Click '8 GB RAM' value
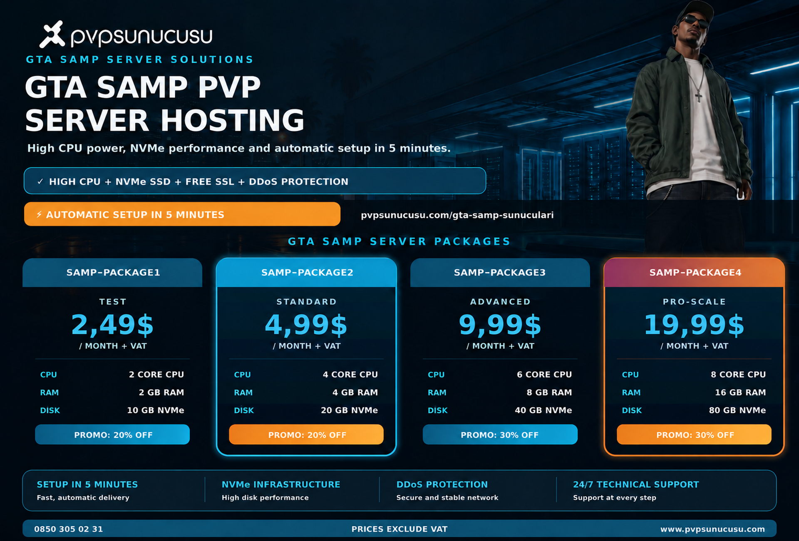799x541 pixels. click(549, 392)
